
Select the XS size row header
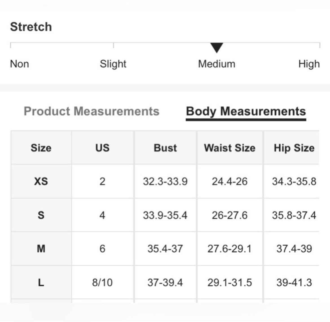click(x=41, y=181)
